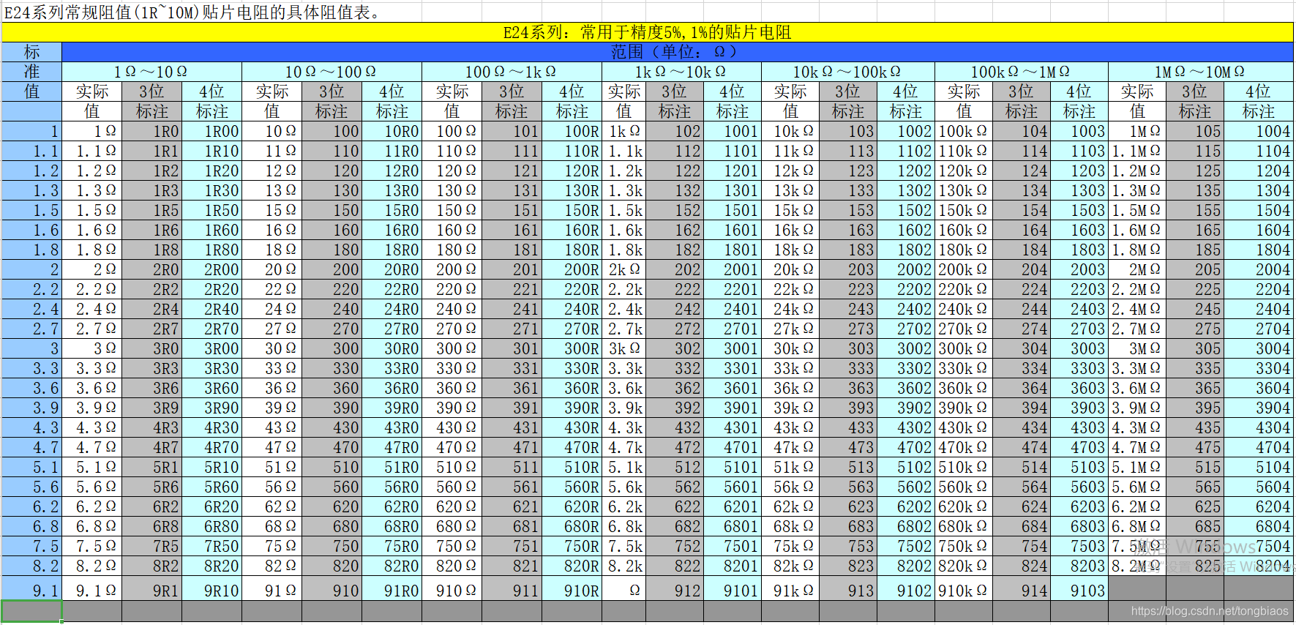1296x625 pixels.
Task: Select the cell containing "100R"
Action: [x=572, y=131]
